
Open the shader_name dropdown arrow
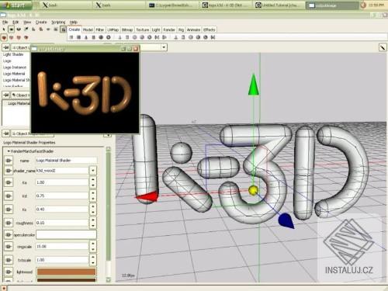click(x=93, y=171)
